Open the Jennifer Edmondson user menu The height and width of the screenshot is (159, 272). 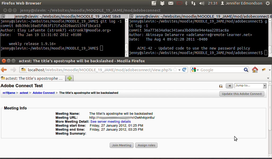click(x=241, y=3)
